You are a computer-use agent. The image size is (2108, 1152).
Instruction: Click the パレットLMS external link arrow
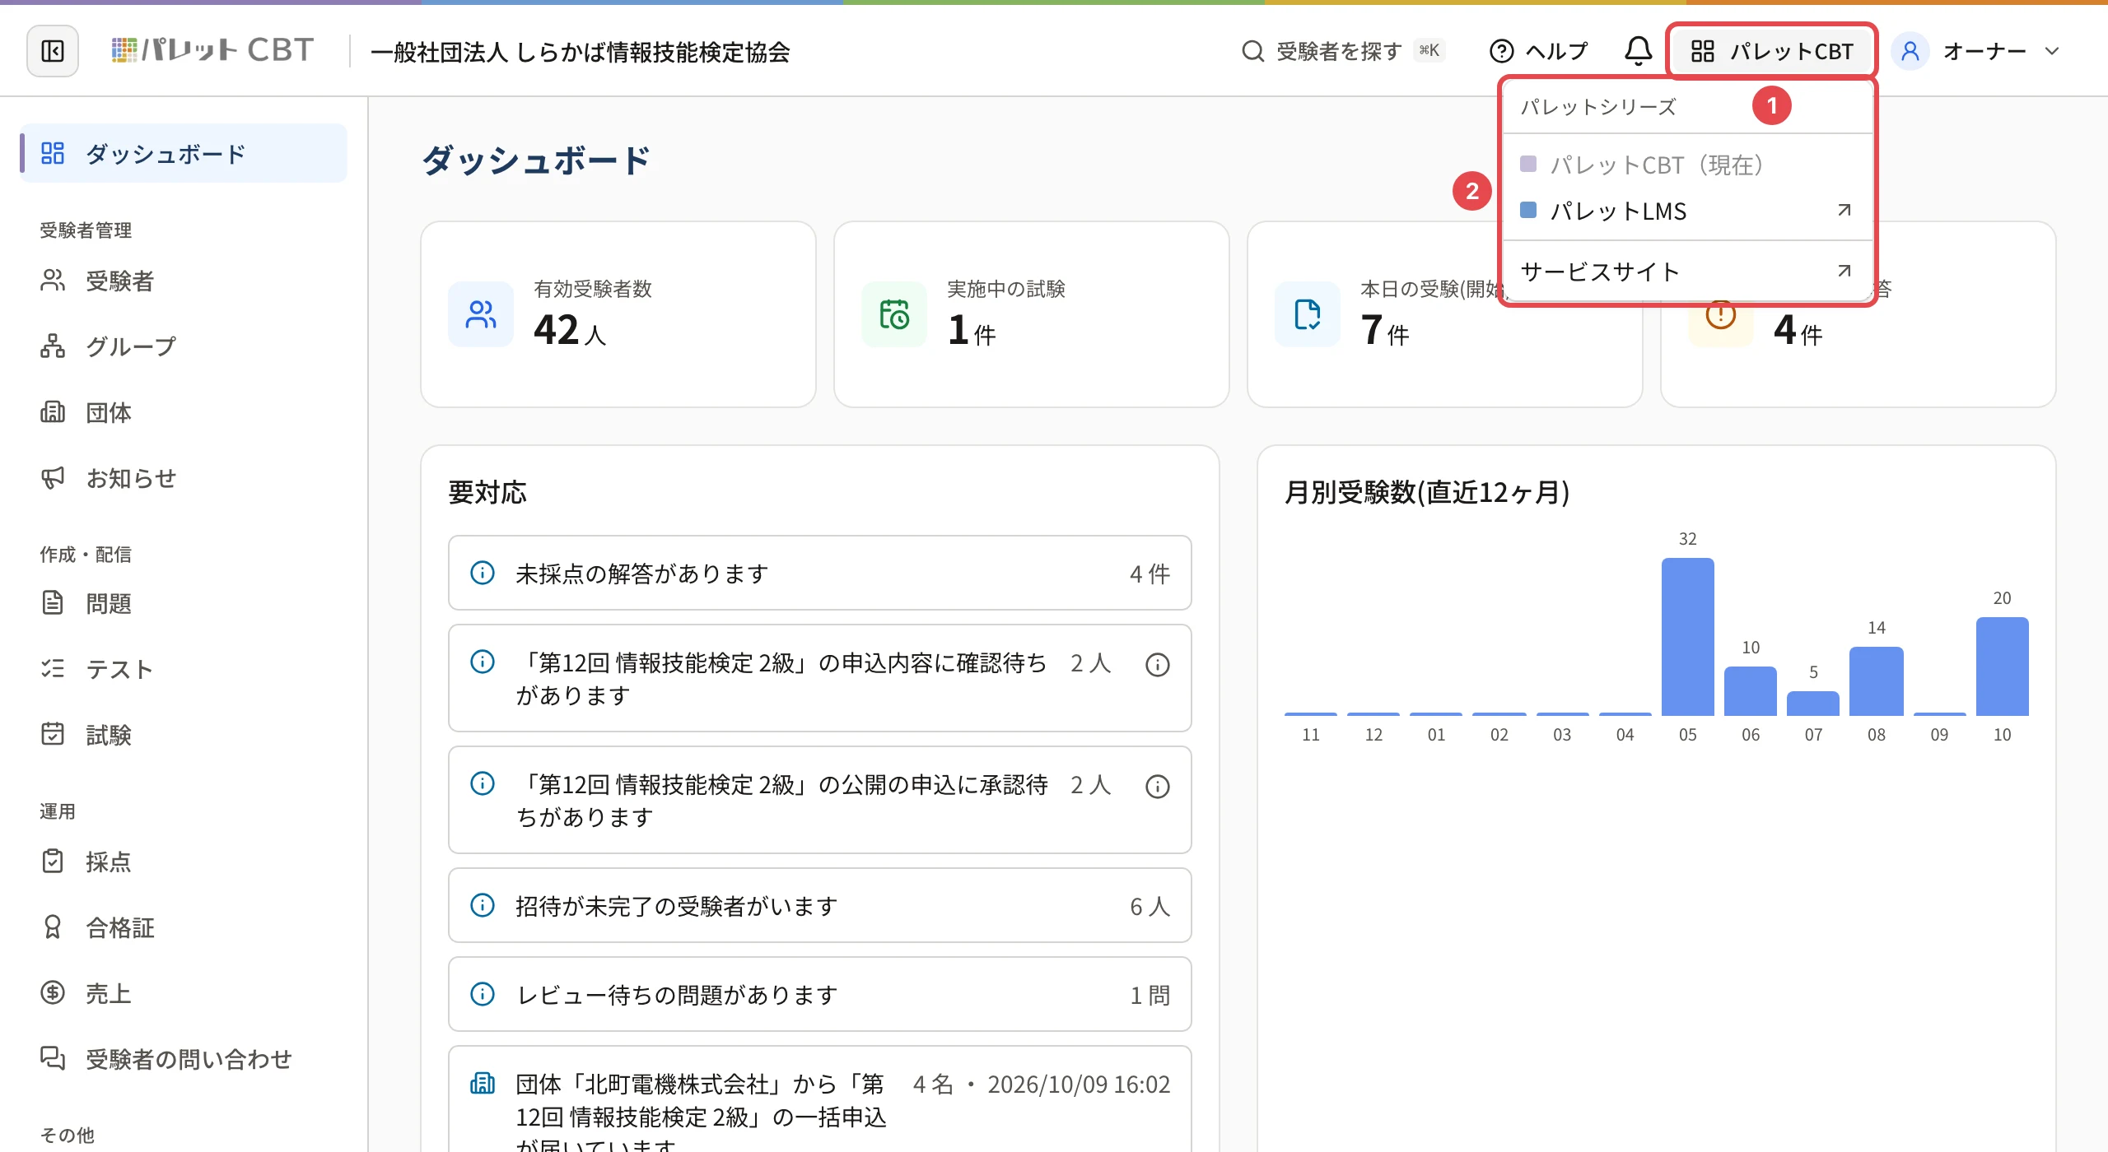pyautogui.click(x=1844, y=211)
